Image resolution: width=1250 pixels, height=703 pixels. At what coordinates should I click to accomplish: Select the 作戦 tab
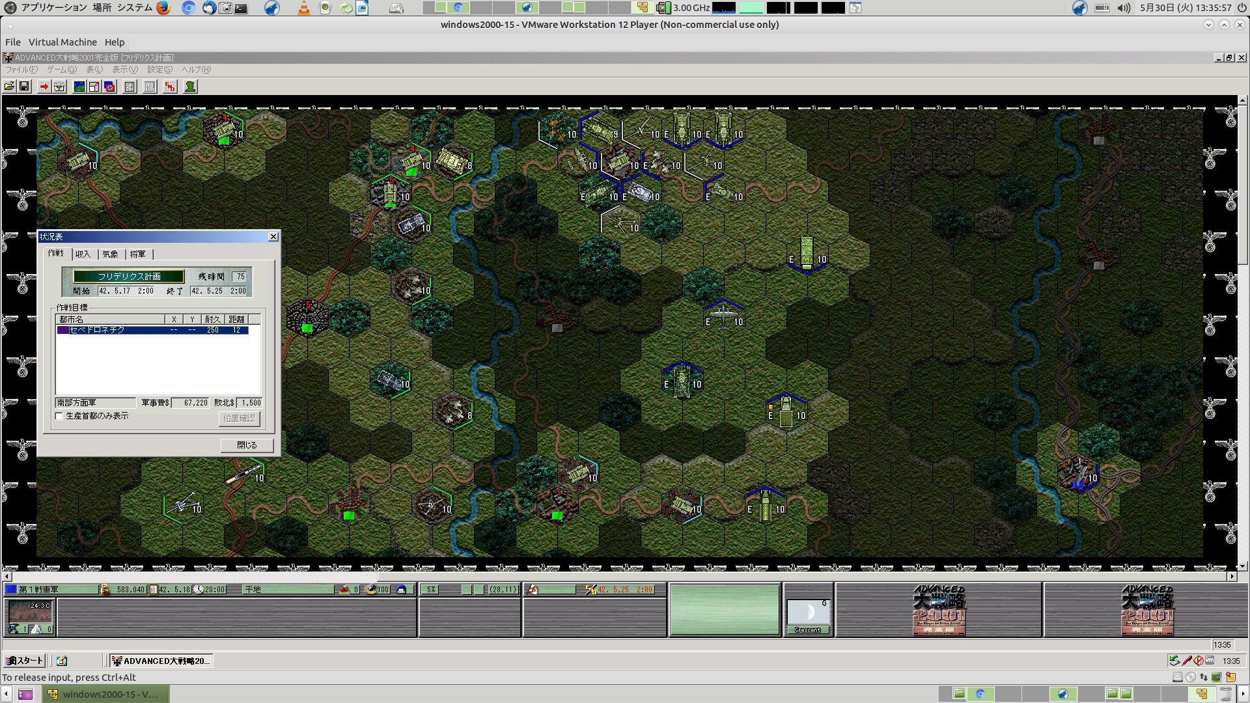(57, 253)
